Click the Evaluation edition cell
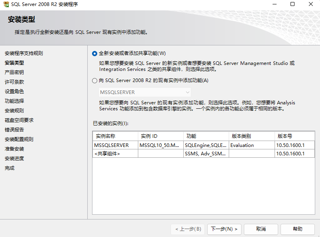The image size is (320, 237). click(251, 145)
